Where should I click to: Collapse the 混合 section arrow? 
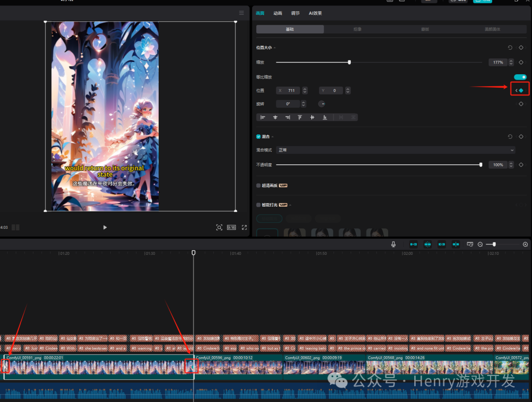point(272,137)
